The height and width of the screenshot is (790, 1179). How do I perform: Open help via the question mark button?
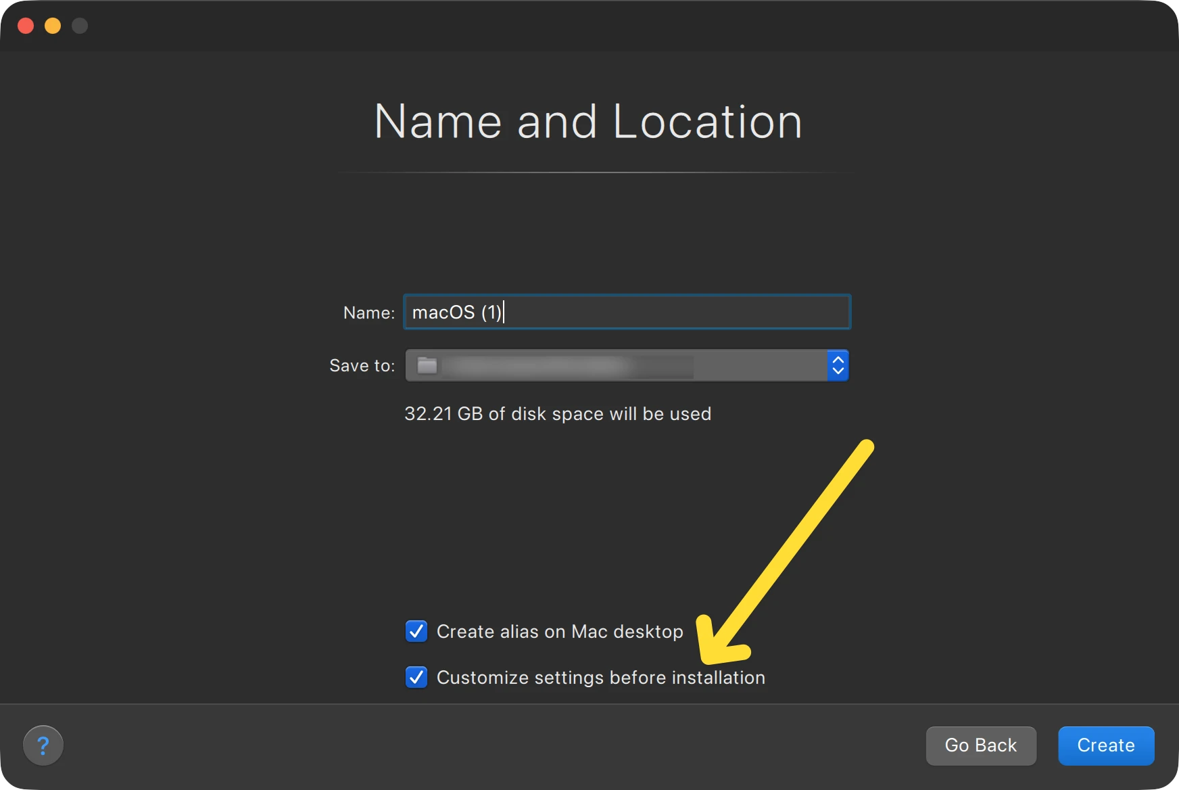coord(43,745)
